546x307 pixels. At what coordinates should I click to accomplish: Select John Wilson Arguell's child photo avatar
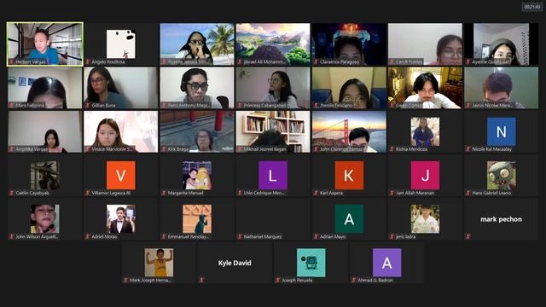point(44,219)
